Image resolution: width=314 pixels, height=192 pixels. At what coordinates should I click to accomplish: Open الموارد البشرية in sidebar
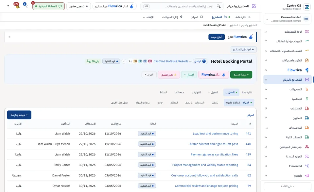click(x=288, y=156)
